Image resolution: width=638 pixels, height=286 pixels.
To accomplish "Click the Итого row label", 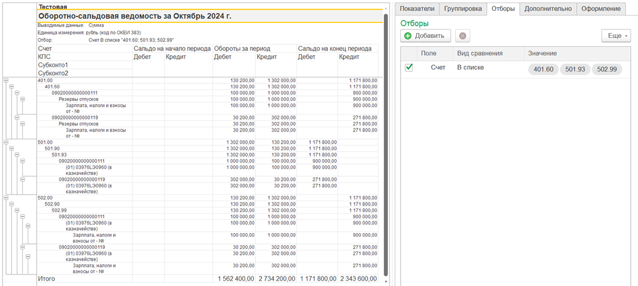I will tap(46, 279).
